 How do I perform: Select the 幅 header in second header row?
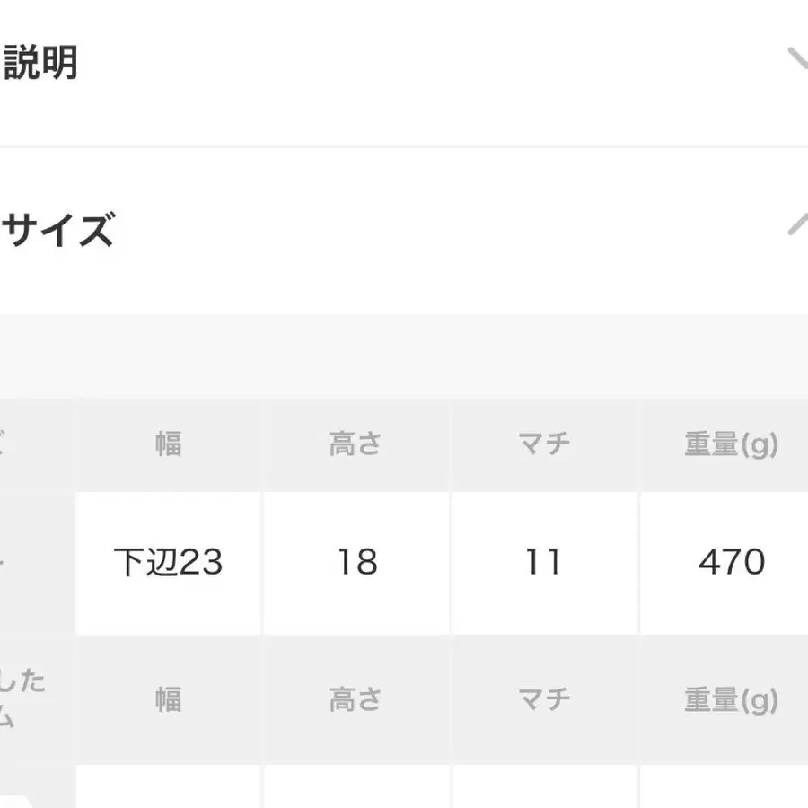click(168, 699)
